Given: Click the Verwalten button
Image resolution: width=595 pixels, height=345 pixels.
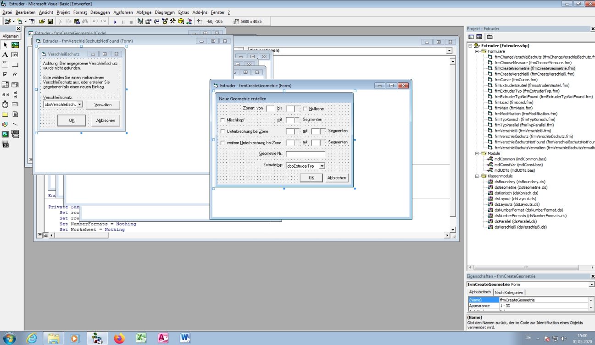Looking at the screenshot, I should (x=103, y=105).
